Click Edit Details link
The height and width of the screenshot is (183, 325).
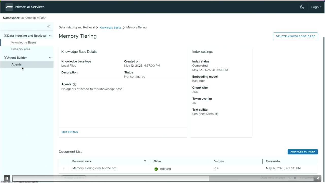[x=70, y=132]
